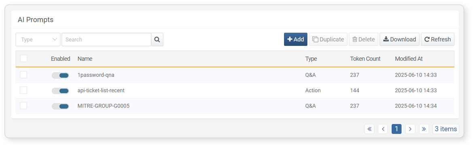Select the 1password-qna row checkbox

pos(23,75)
